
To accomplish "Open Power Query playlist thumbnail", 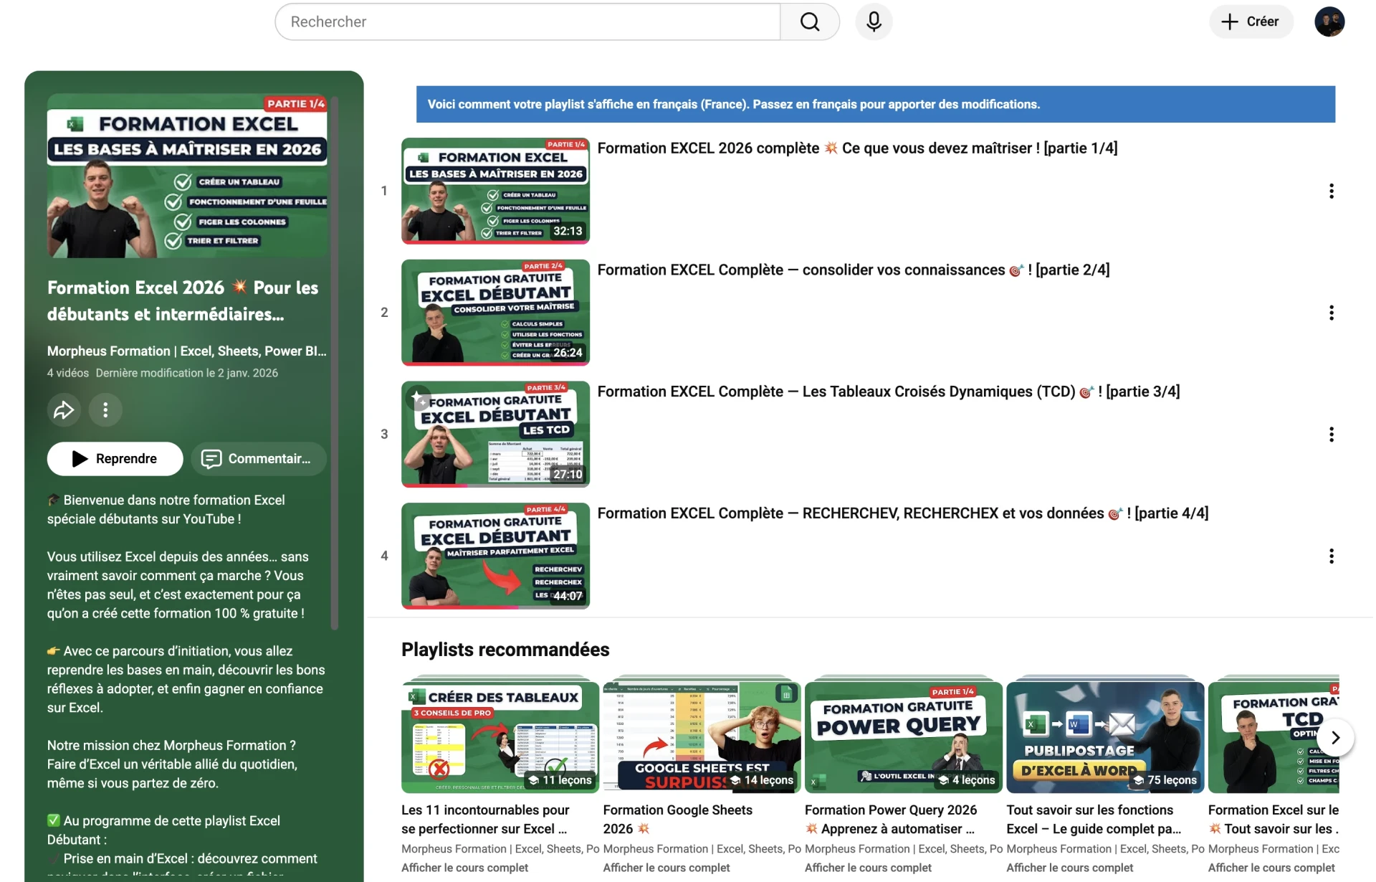I will 903,737.
